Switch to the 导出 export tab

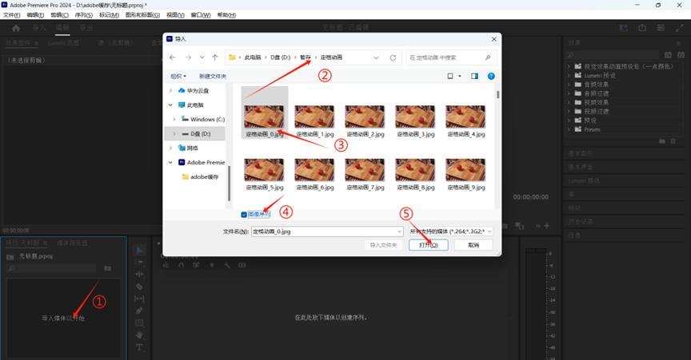click(86, 28)
